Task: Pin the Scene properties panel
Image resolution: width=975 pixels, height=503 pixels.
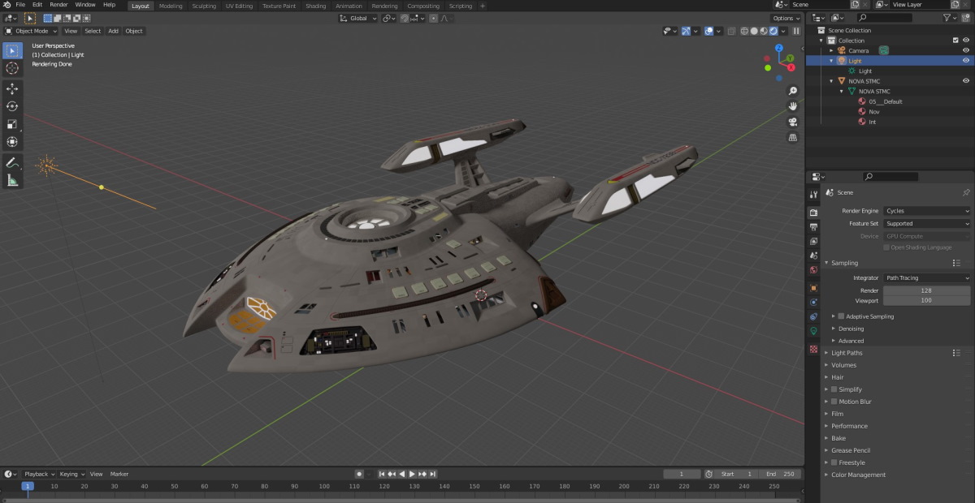Action: tap(965, 192)
